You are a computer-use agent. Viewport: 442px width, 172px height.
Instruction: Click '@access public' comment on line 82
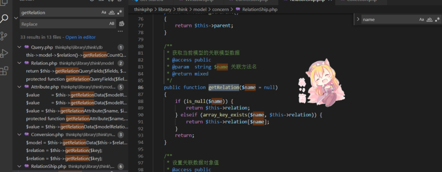(192, 60)
